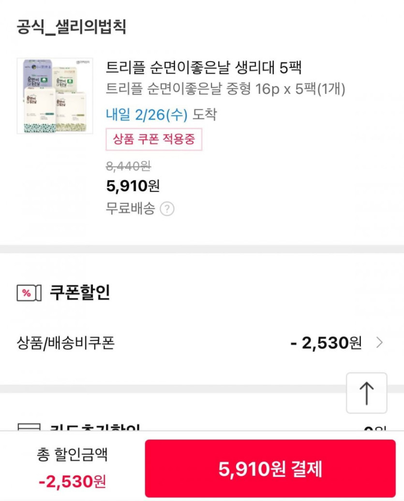Expand coupon details with the right chevron
This screenshot has width=404, height=501.
pos(380,343)
